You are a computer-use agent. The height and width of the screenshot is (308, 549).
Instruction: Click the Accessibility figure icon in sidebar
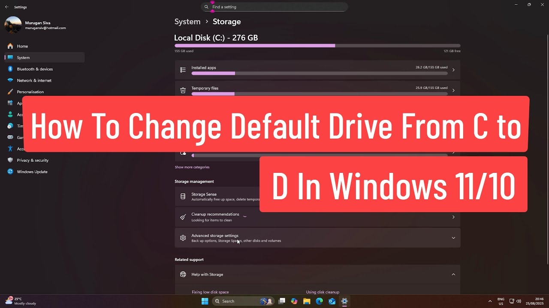click(10, 149)
